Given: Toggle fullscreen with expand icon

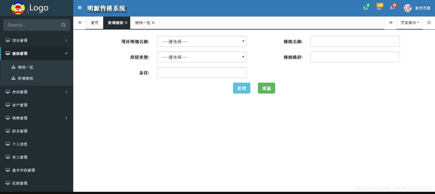Looking at the screenshot, I should coord(429,23).
